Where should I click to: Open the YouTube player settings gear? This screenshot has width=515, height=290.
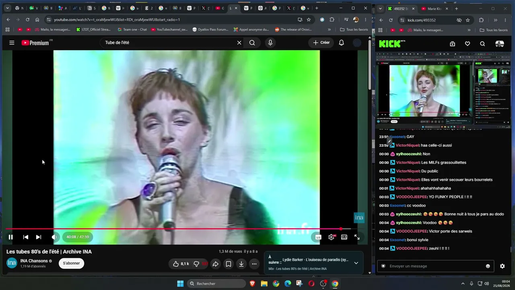coord(331,237)
